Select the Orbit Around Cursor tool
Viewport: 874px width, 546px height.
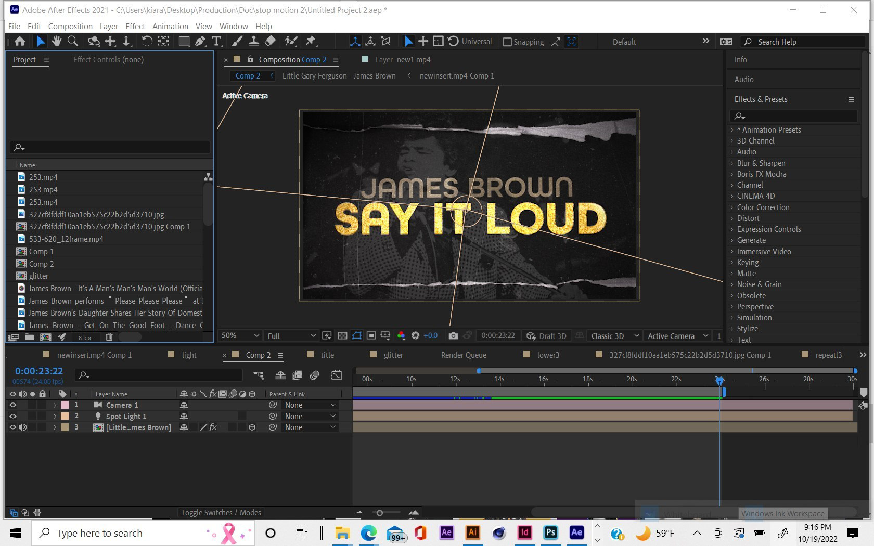click(x=94, y=42)
